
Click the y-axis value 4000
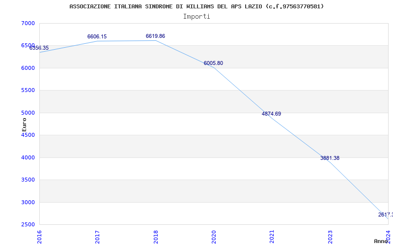click(x=28, y=157)
